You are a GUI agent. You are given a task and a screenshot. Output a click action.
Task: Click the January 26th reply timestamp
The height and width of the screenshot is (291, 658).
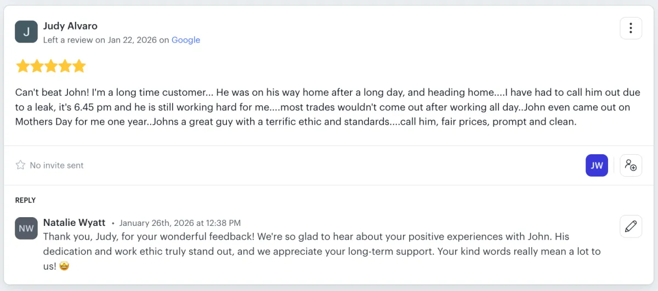[180, 223]
